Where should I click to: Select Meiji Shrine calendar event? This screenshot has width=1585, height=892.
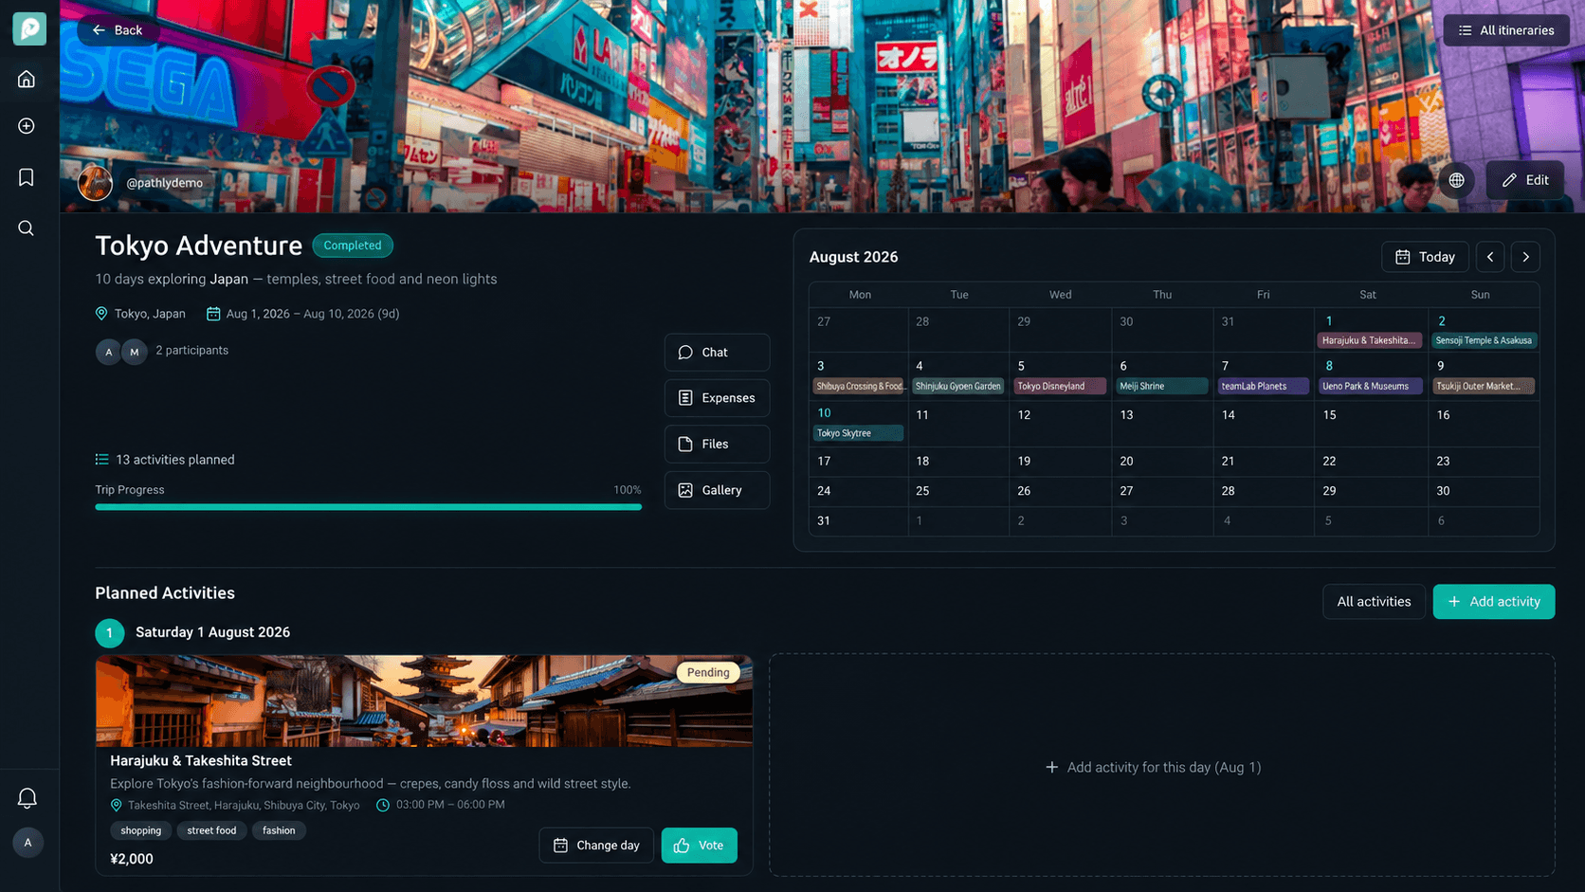point(1162,386)
